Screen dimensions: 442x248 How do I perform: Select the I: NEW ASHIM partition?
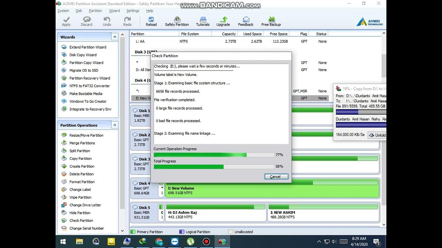click(x=324, y=212)
